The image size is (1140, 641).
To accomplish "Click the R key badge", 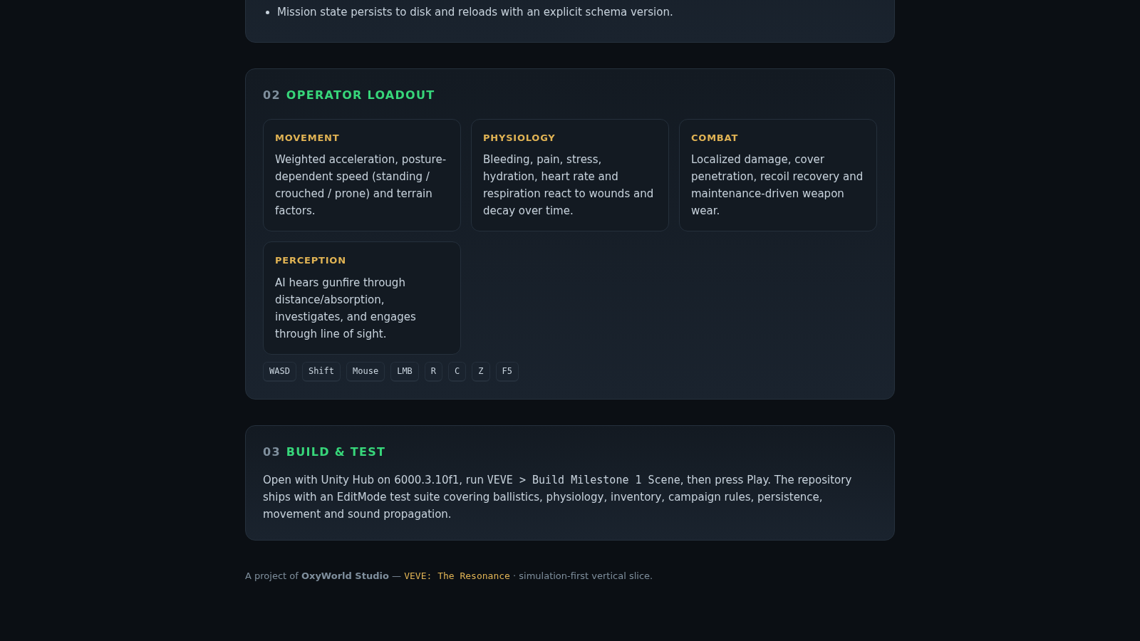I will (433, 371).
